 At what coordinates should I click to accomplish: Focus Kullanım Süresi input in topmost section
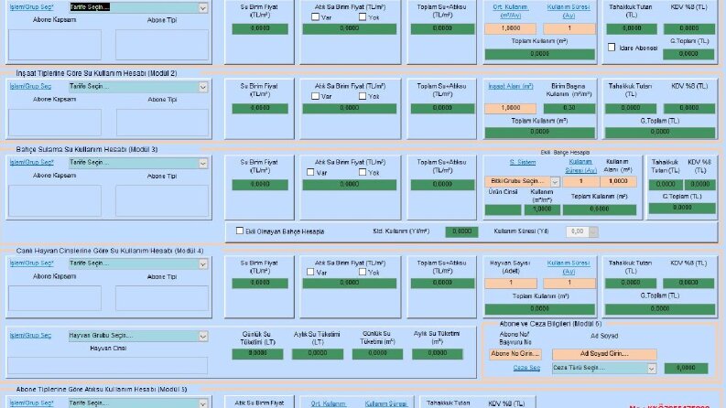569,28
